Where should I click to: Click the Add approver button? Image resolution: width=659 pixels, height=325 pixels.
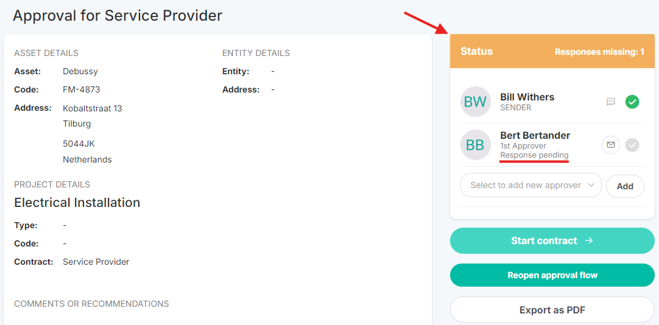pyautogui.click(x=625, y=186)
